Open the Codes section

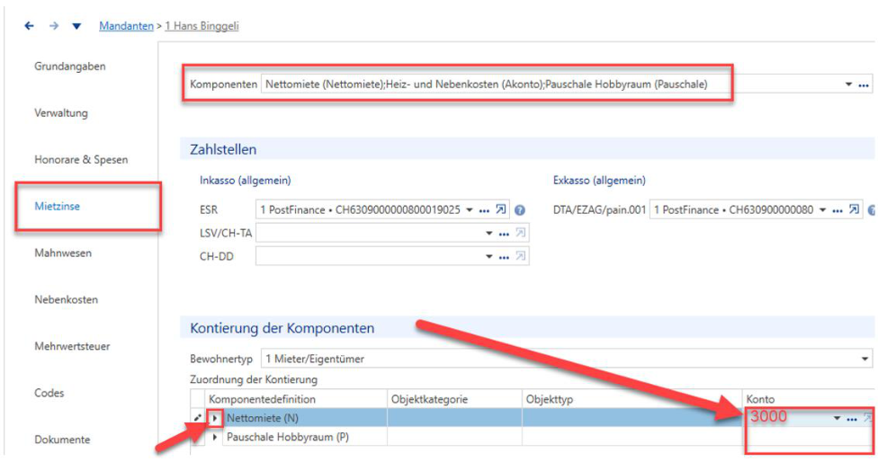coord(49,393)
